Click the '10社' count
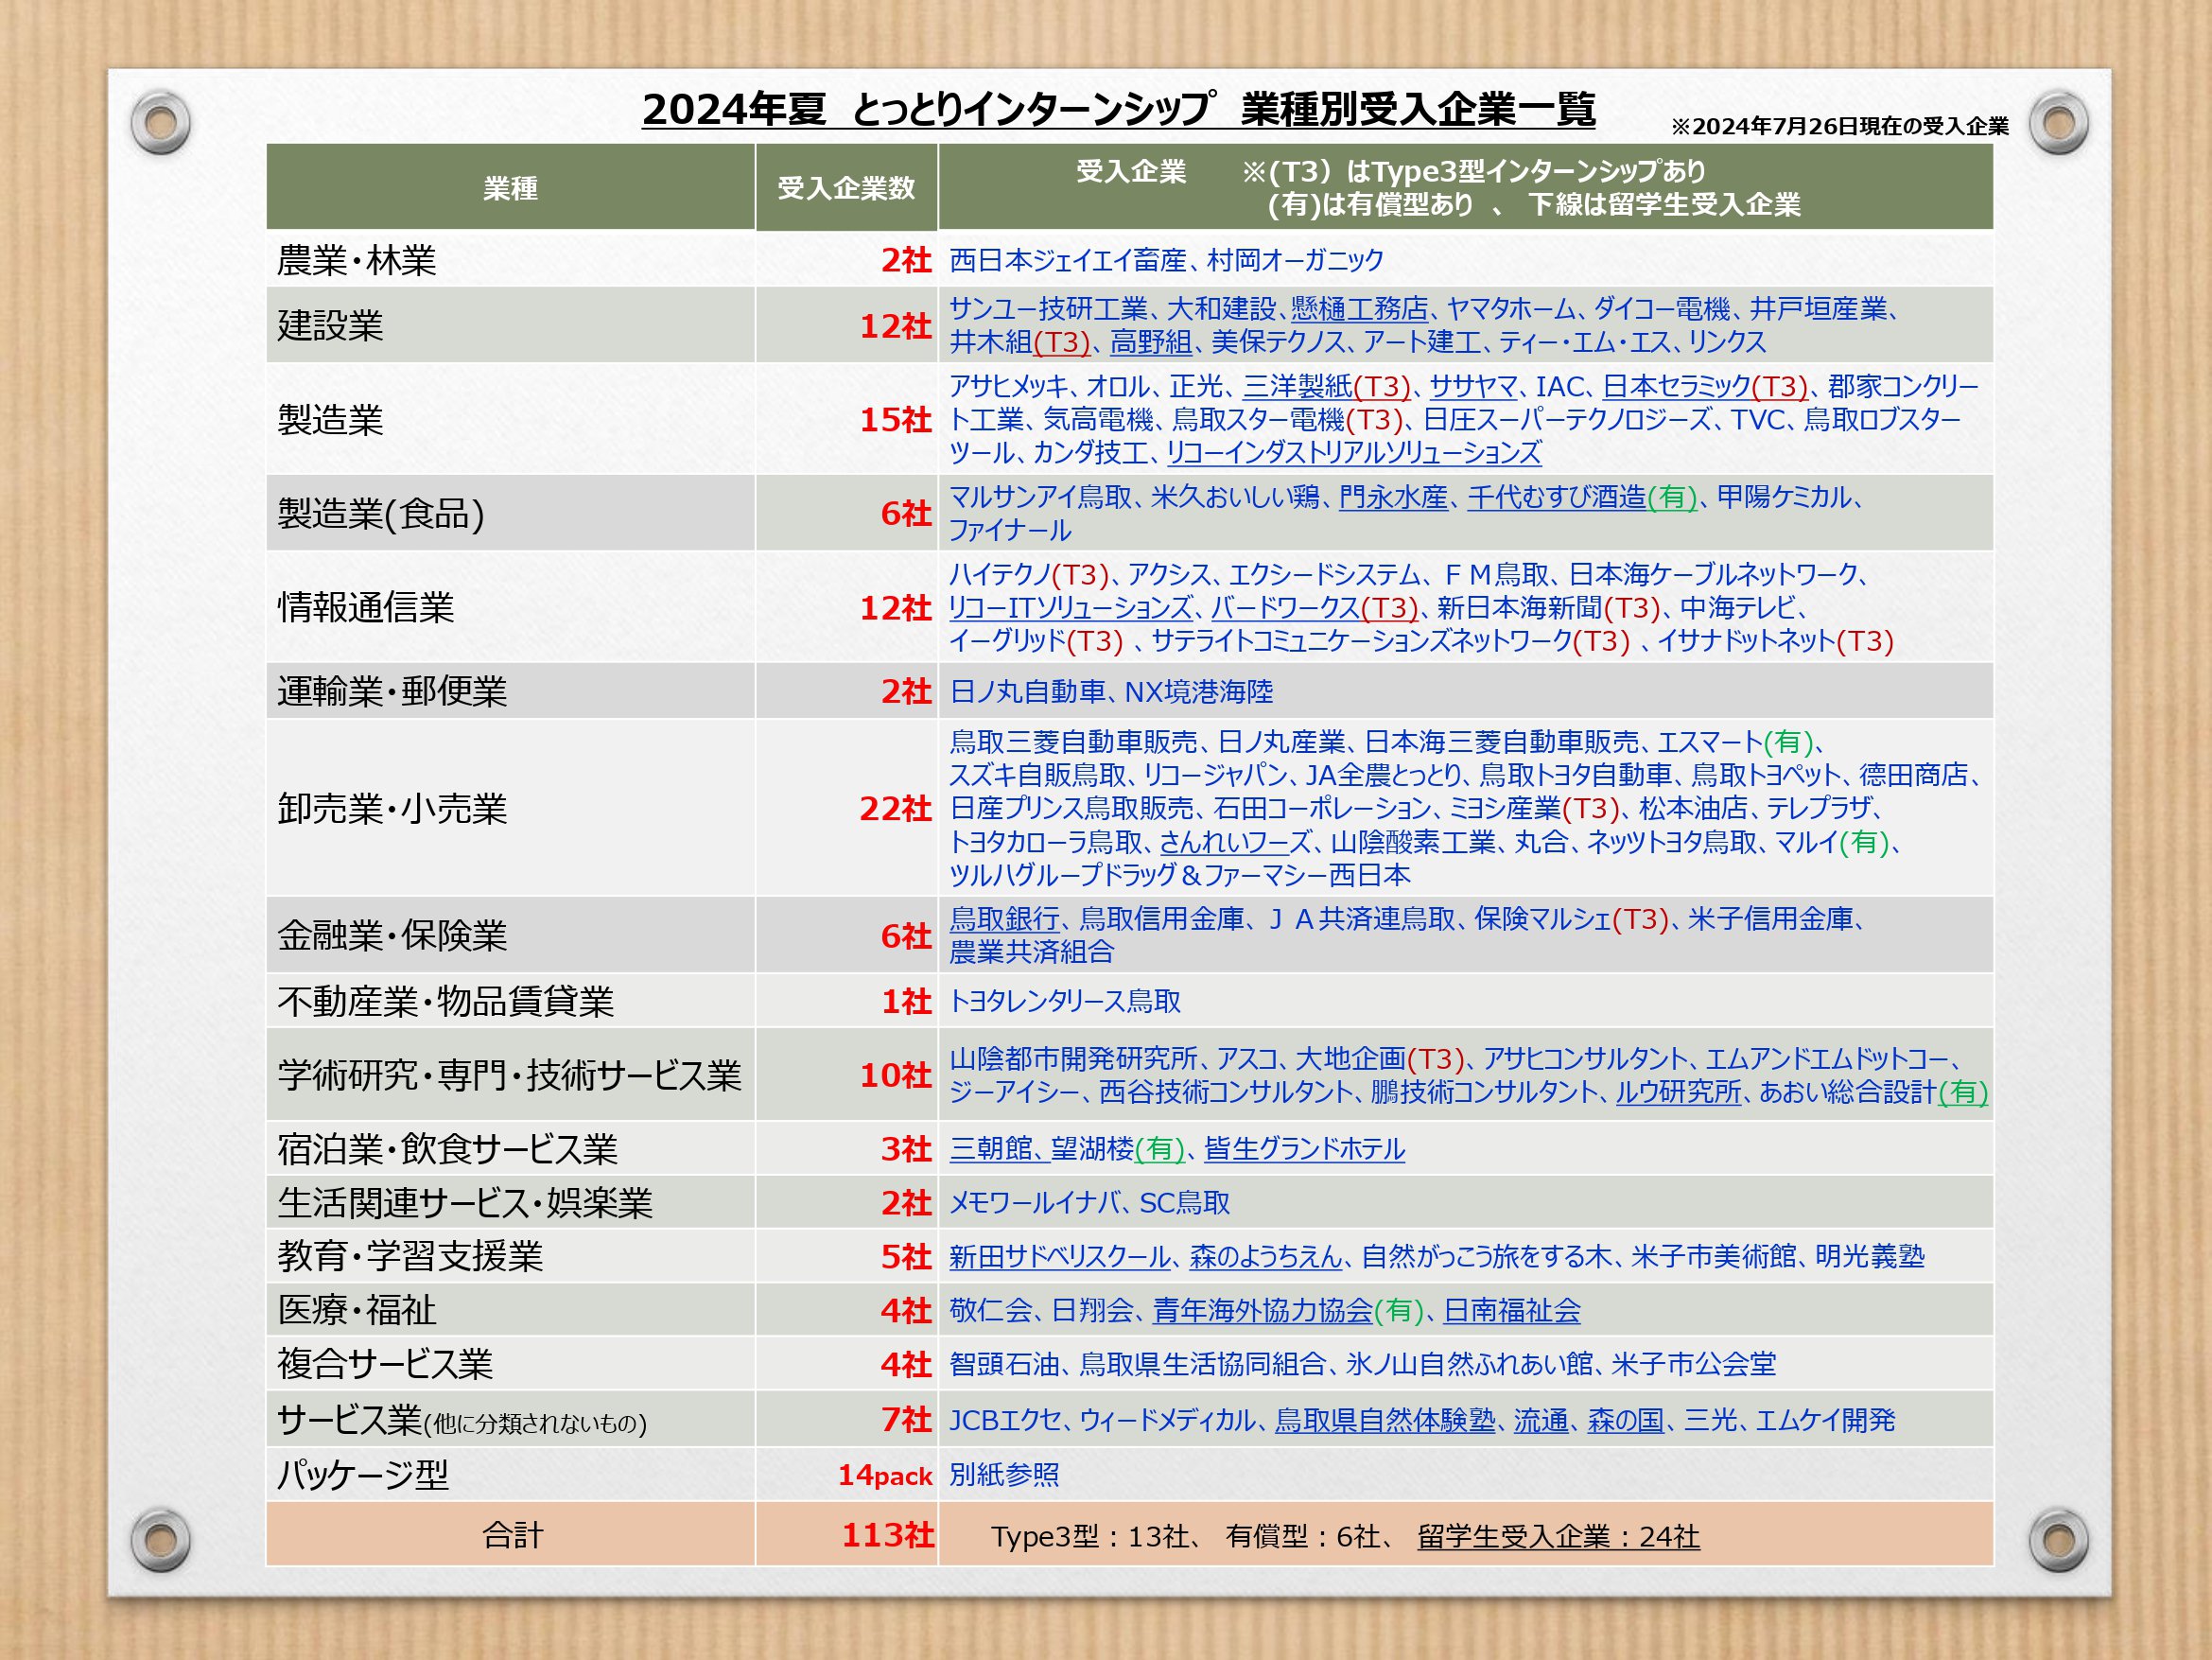Viewport: 2212px width, 1660px height. pos(895,1075)
